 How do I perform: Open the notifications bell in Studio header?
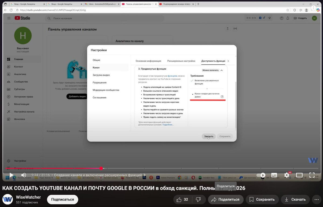tap(288, 18)
